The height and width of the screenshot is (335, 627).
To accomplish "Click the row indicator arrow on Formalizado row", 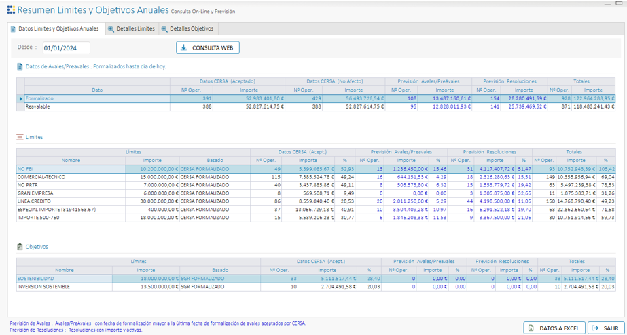I will click(x=21, y=98).
